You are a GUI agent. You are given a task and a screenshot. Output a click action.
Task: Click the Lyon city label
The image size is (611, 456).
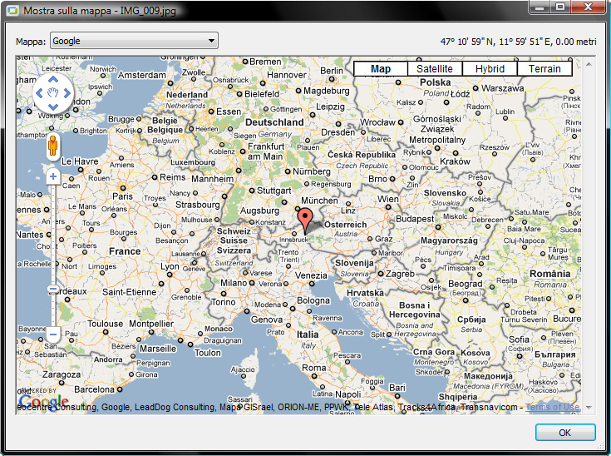tap(170, 266)
